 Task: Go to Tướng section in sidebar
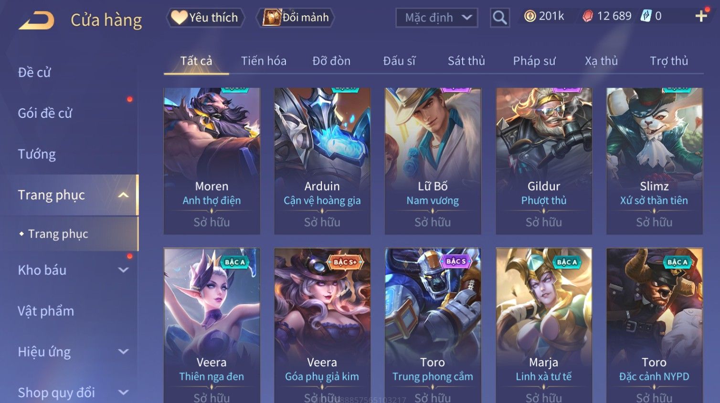(x=37, y=155)
